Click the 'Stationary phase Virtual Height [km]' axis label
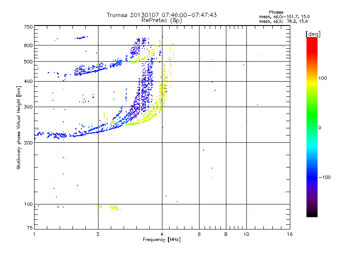This screenshot has height=255, width=341. click(x=19, y=127)
